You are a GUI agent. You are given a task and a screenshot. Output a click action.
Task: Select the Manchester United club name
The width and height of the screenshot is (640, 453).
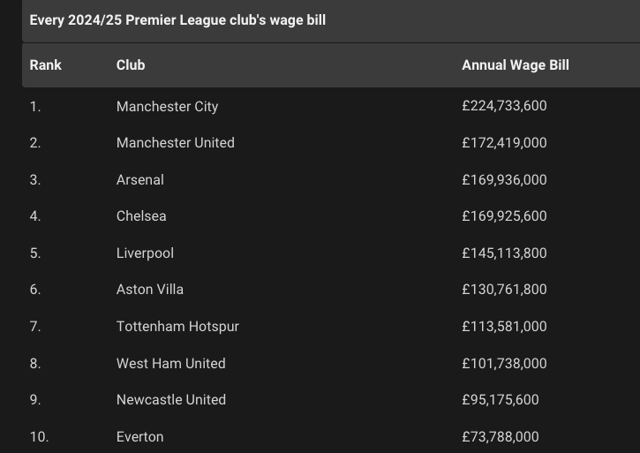tap(176, 143)
